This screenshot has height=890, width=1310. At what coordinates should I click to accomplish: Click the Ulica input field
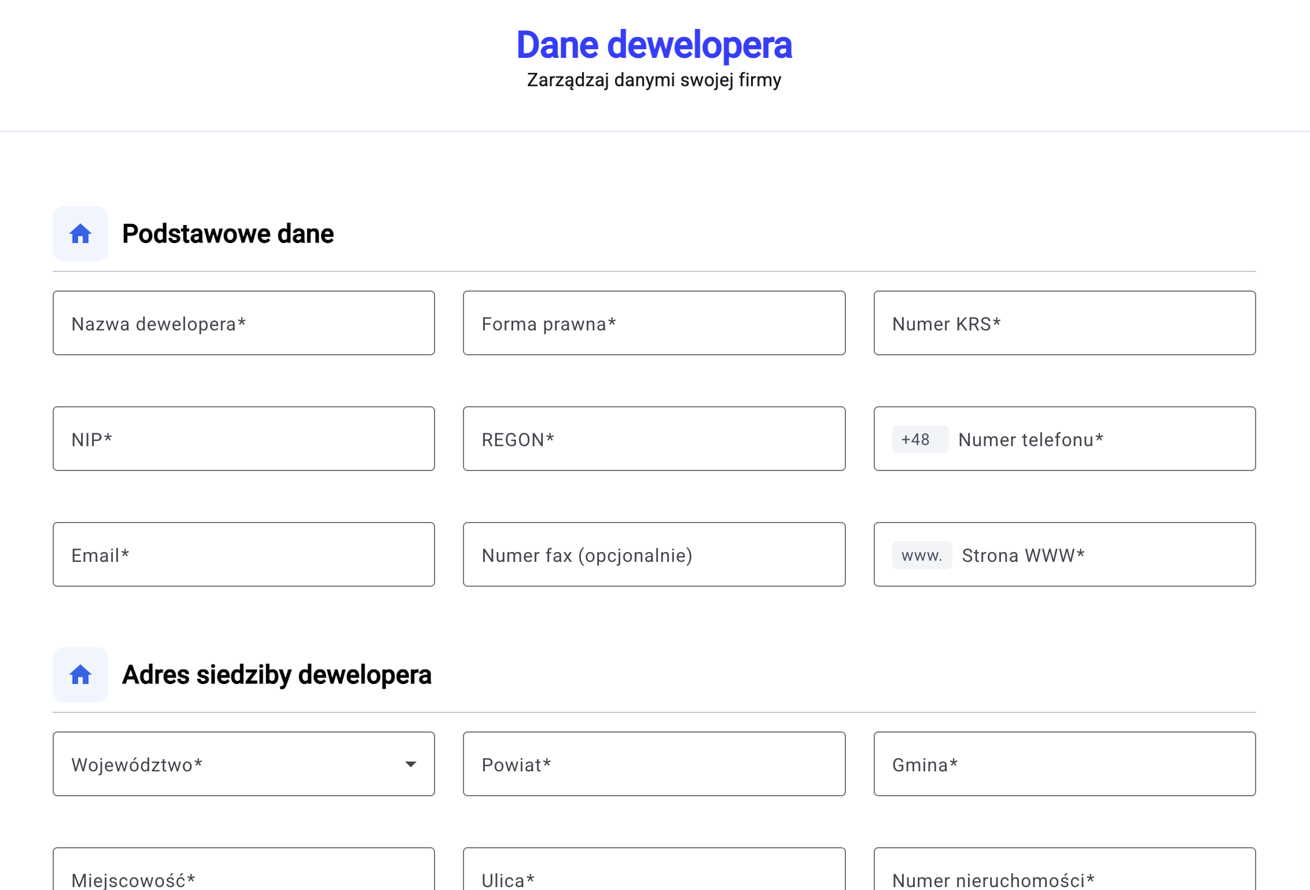[654, 877]
